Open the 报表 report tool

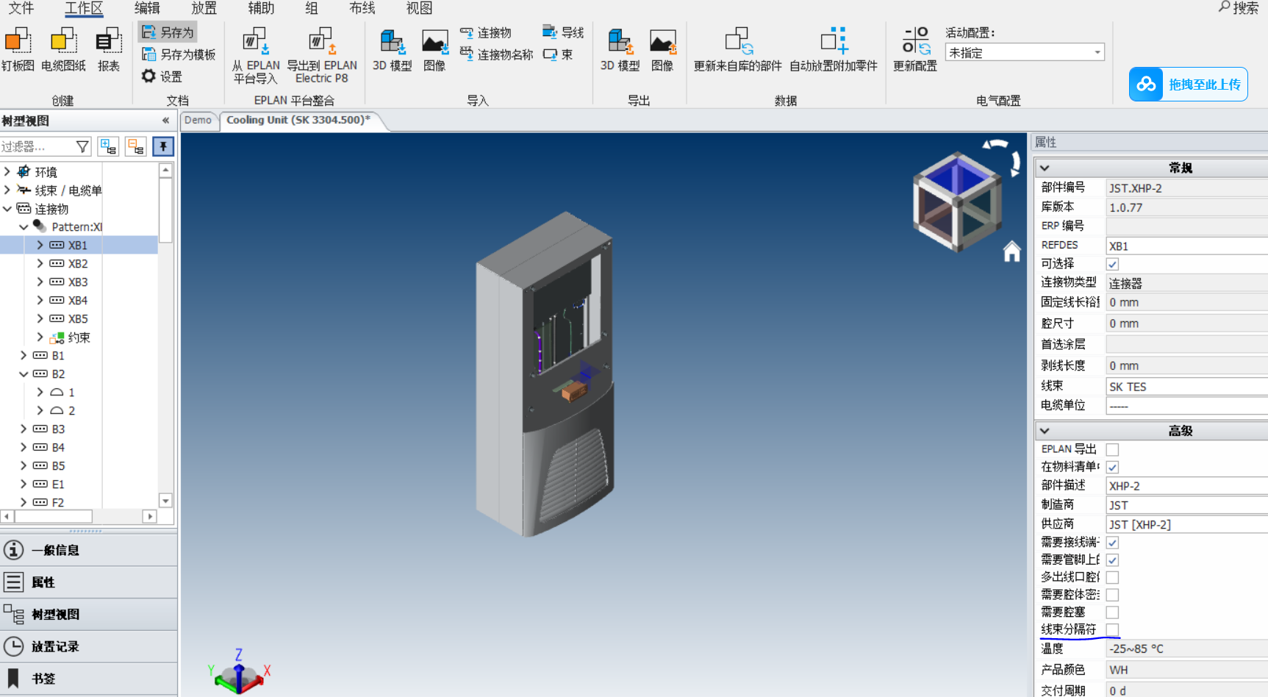(x=109, y=49)
